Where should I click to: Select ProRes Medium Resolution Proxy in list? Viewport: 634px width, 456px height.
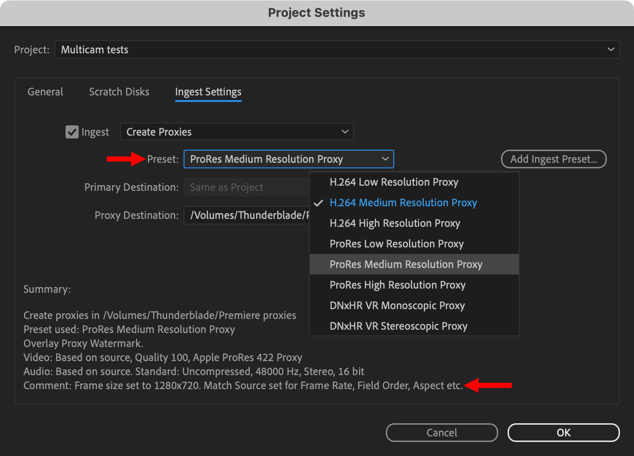406,264
